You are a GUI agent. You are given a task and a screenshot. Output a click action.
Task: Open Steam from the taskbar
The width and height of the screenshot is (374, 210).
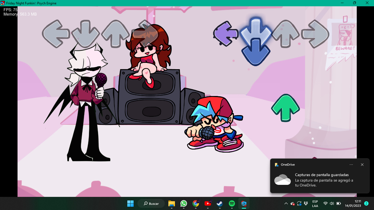(220, 203)
